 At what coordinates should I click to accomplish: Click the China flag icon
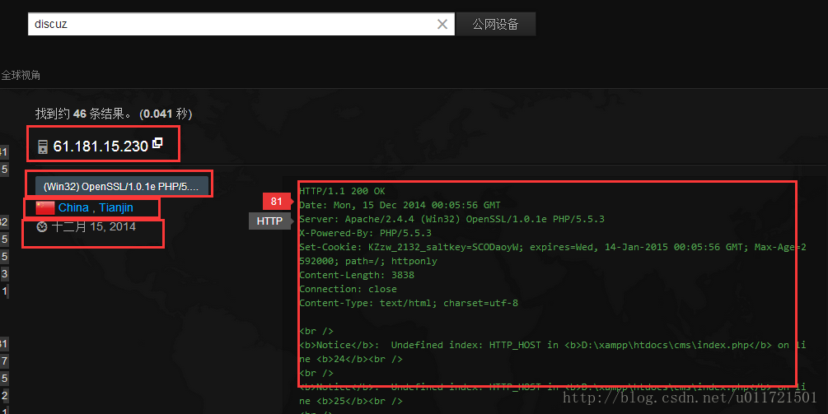(45, 207)
